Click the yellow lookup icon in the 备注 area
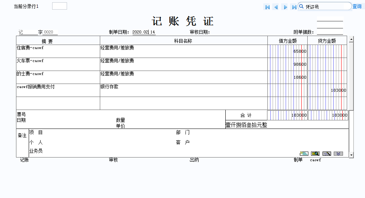The height and width of the screenshot is (198, 365). (315, 153)
